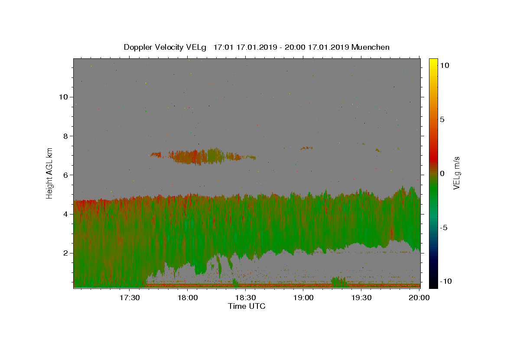
Task: Click the 18:00 time tick label
Action: (188, 298)
